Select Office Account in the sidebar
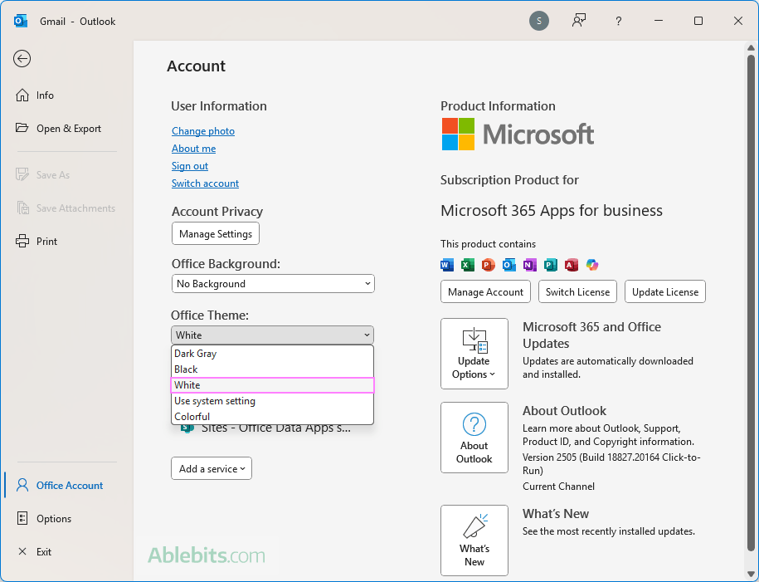The image size is (759, 582). pos(60,485)
